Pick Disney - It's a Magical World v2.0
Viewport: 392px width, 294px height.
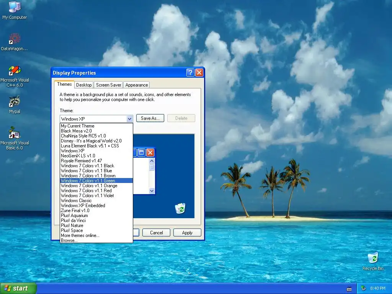point(96,141)
